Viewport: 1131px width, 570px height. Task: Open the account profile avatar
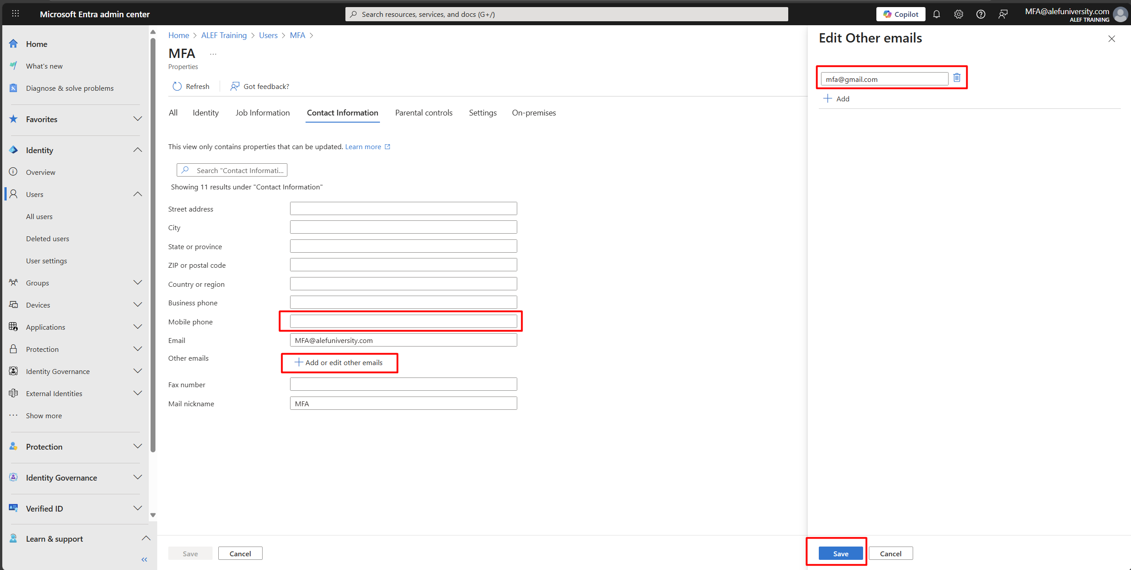point(1121,14)
